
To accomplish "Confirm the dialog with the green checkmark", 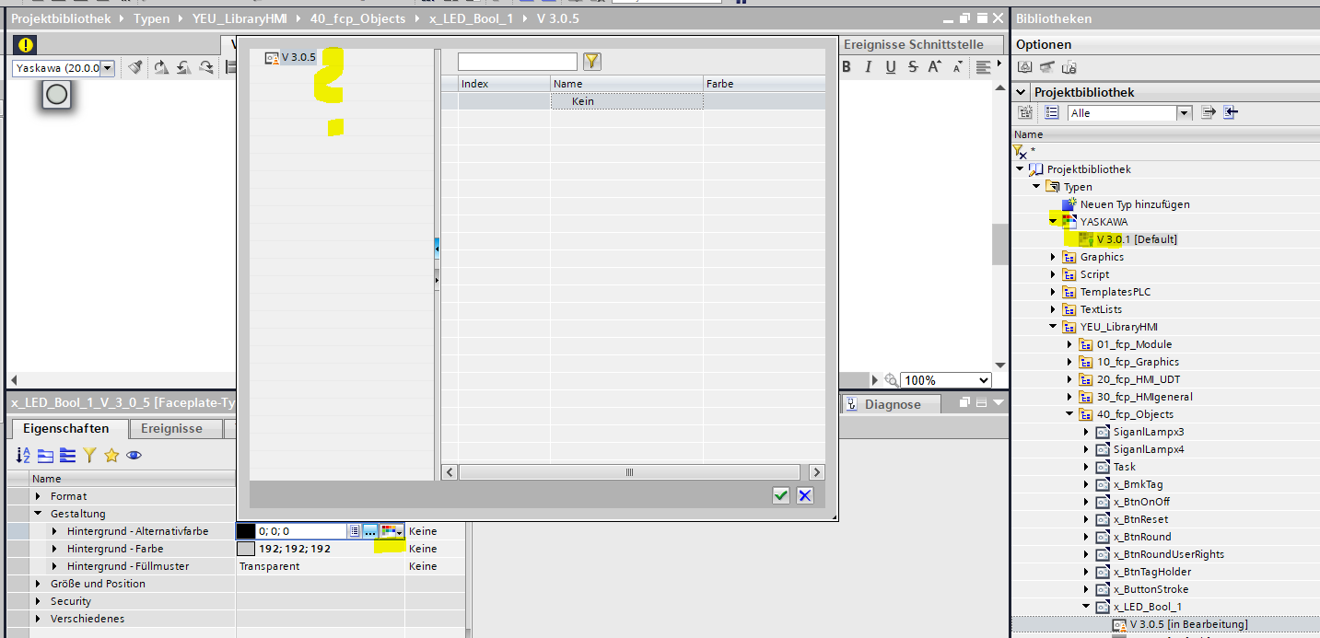I will 781,495.
